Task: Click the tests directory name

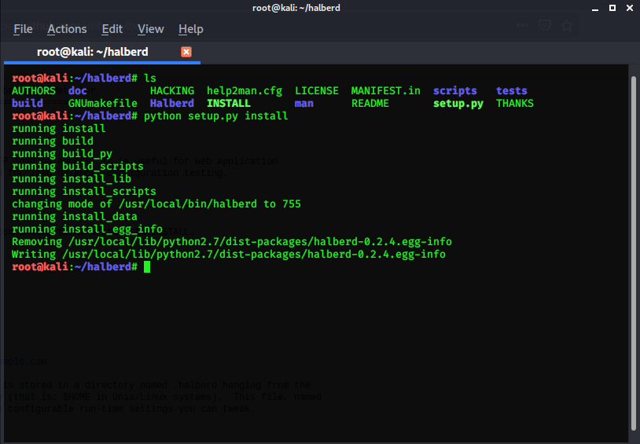Action: click(x=511, y=90)
